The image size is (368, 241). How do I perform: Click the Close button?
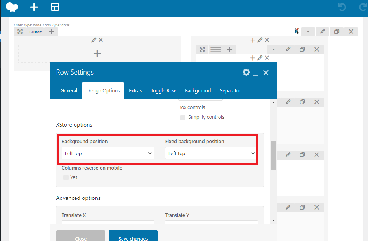(81, 236)
